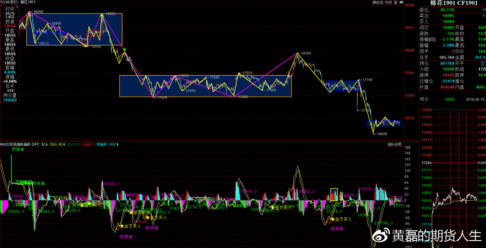This screenshot has width=486, height=248.
Task: Click the 17260 level on the mini intraday chart
Action: click(x=426, y=163)
